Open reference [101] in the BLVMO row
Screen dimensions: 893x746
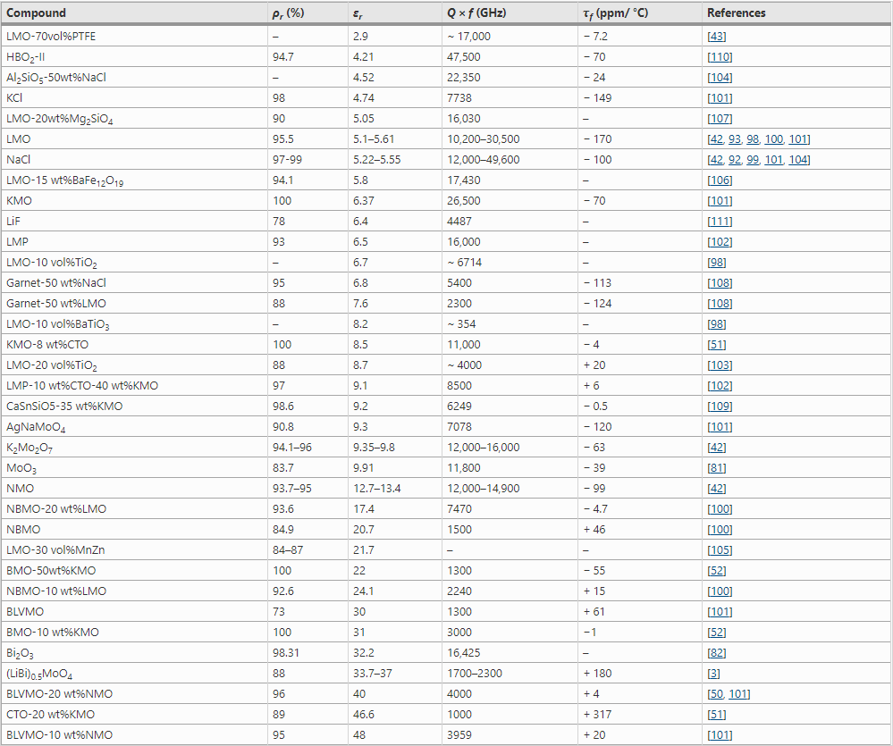[720, 611]
